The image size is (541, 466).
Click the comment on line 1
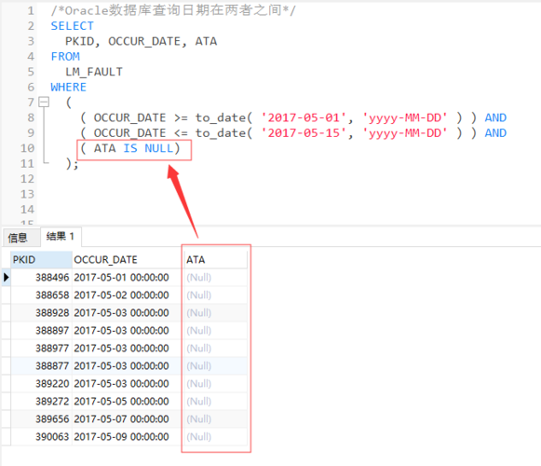click(x=173, y=10)
